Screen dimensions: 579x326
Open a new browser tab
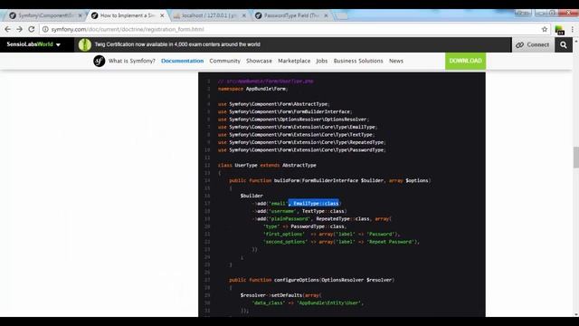[x=342, y=16]
